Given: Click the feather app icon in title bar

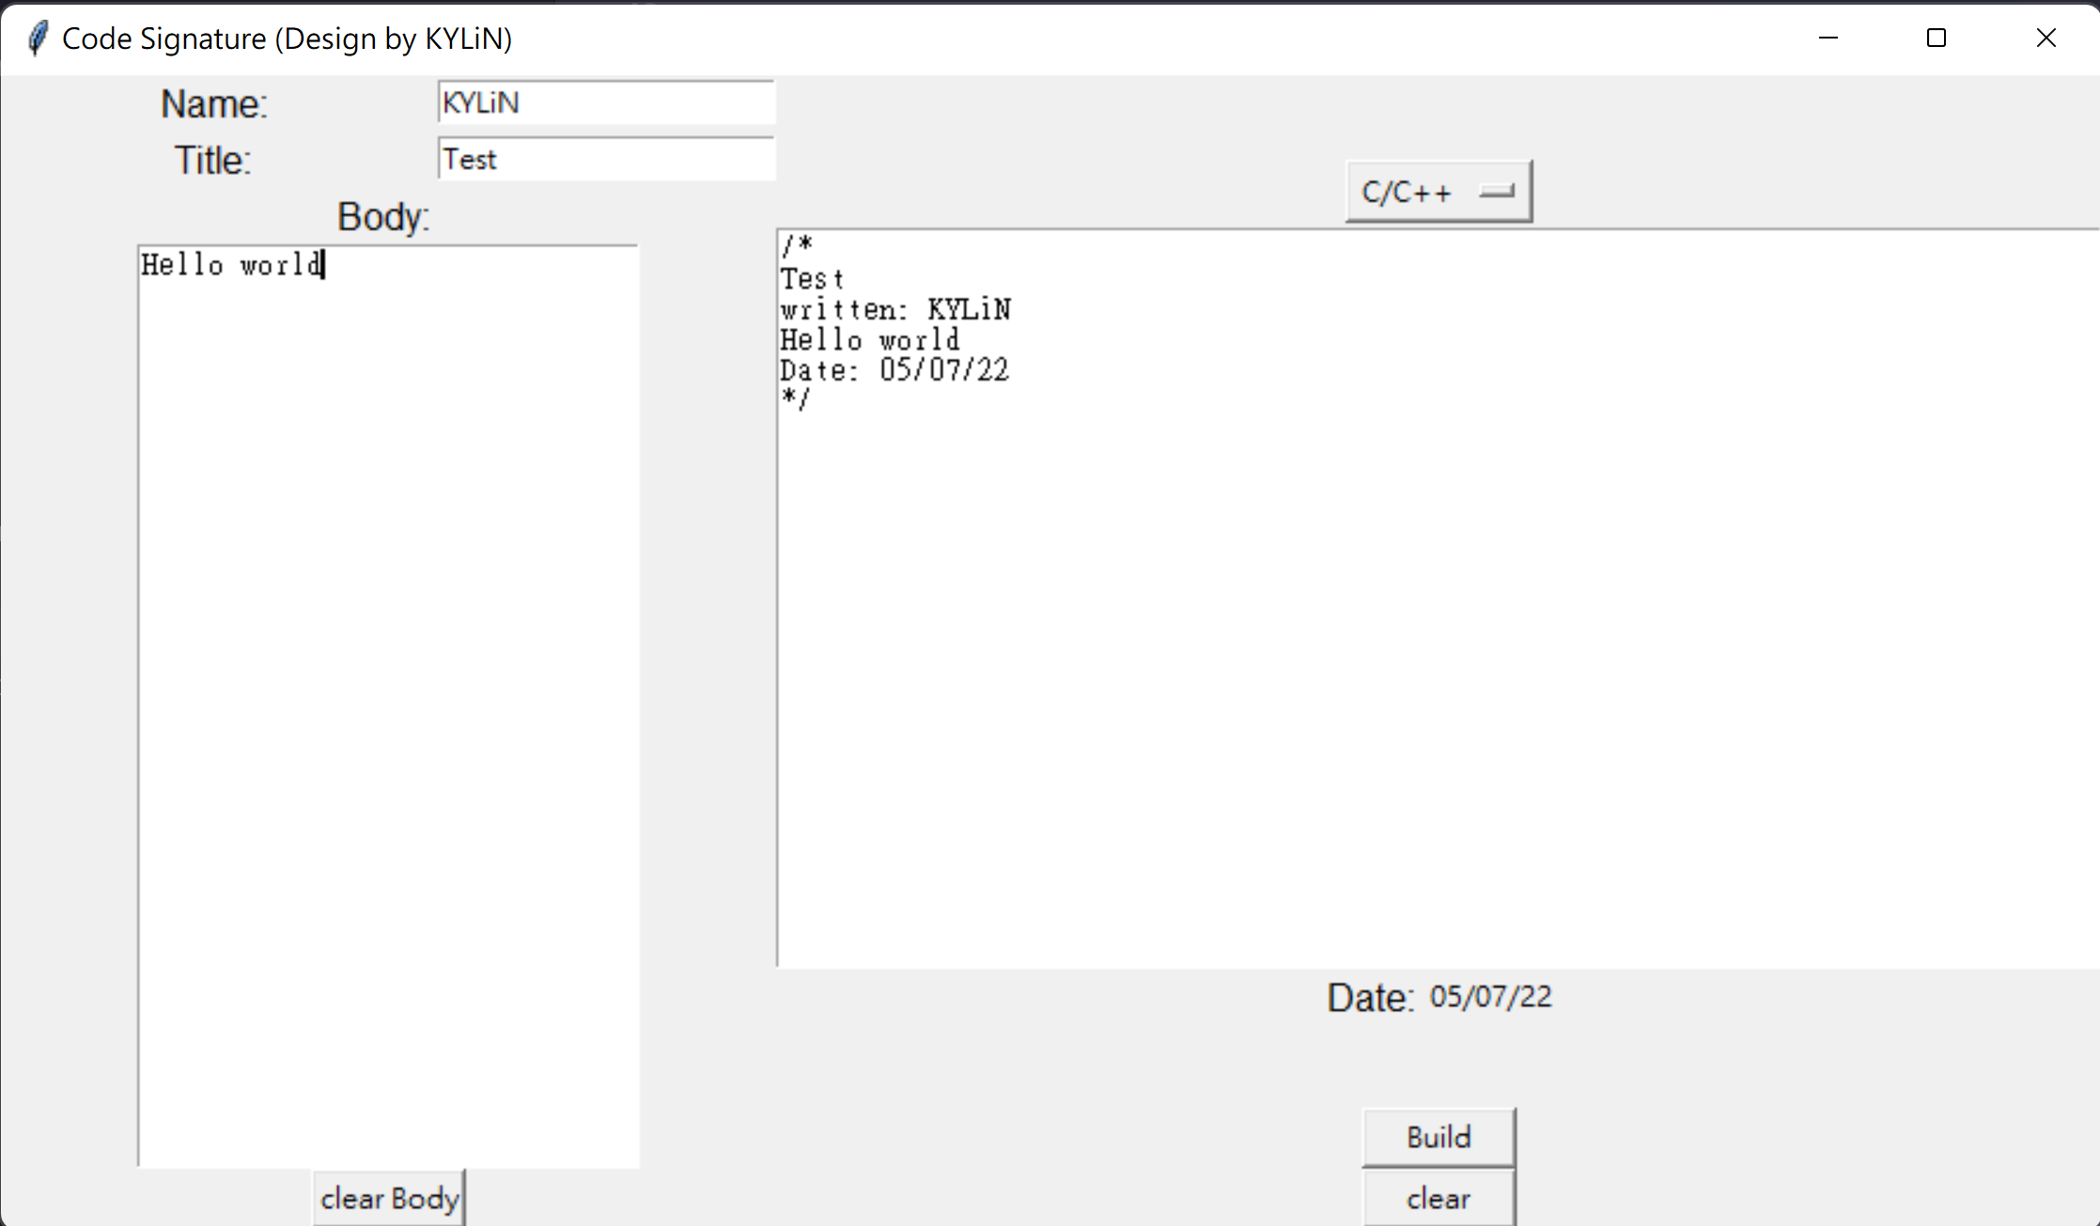Looking at the screenshot, I should click(x=38, y=39).
